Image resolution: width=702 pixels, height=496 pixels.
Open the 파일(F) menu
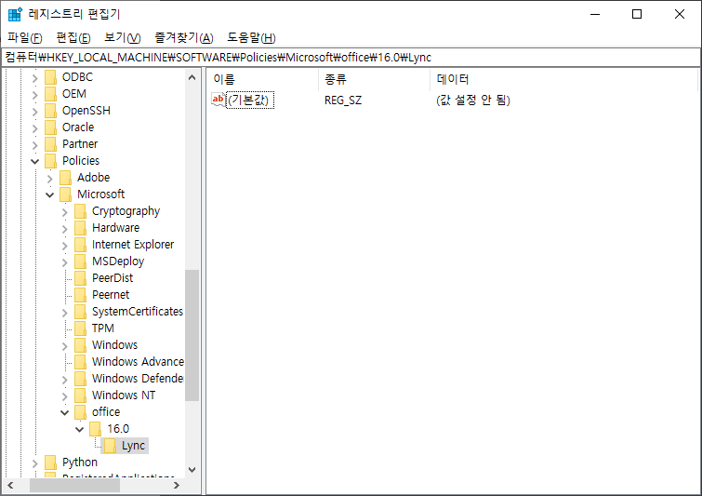pos(24,37)
